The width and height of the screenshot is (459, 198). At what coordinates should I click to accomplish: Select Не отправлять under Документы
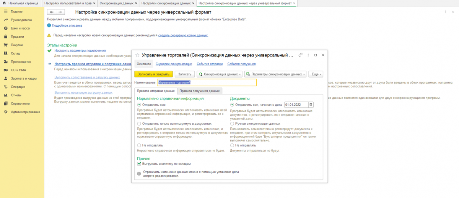(233, 145)
